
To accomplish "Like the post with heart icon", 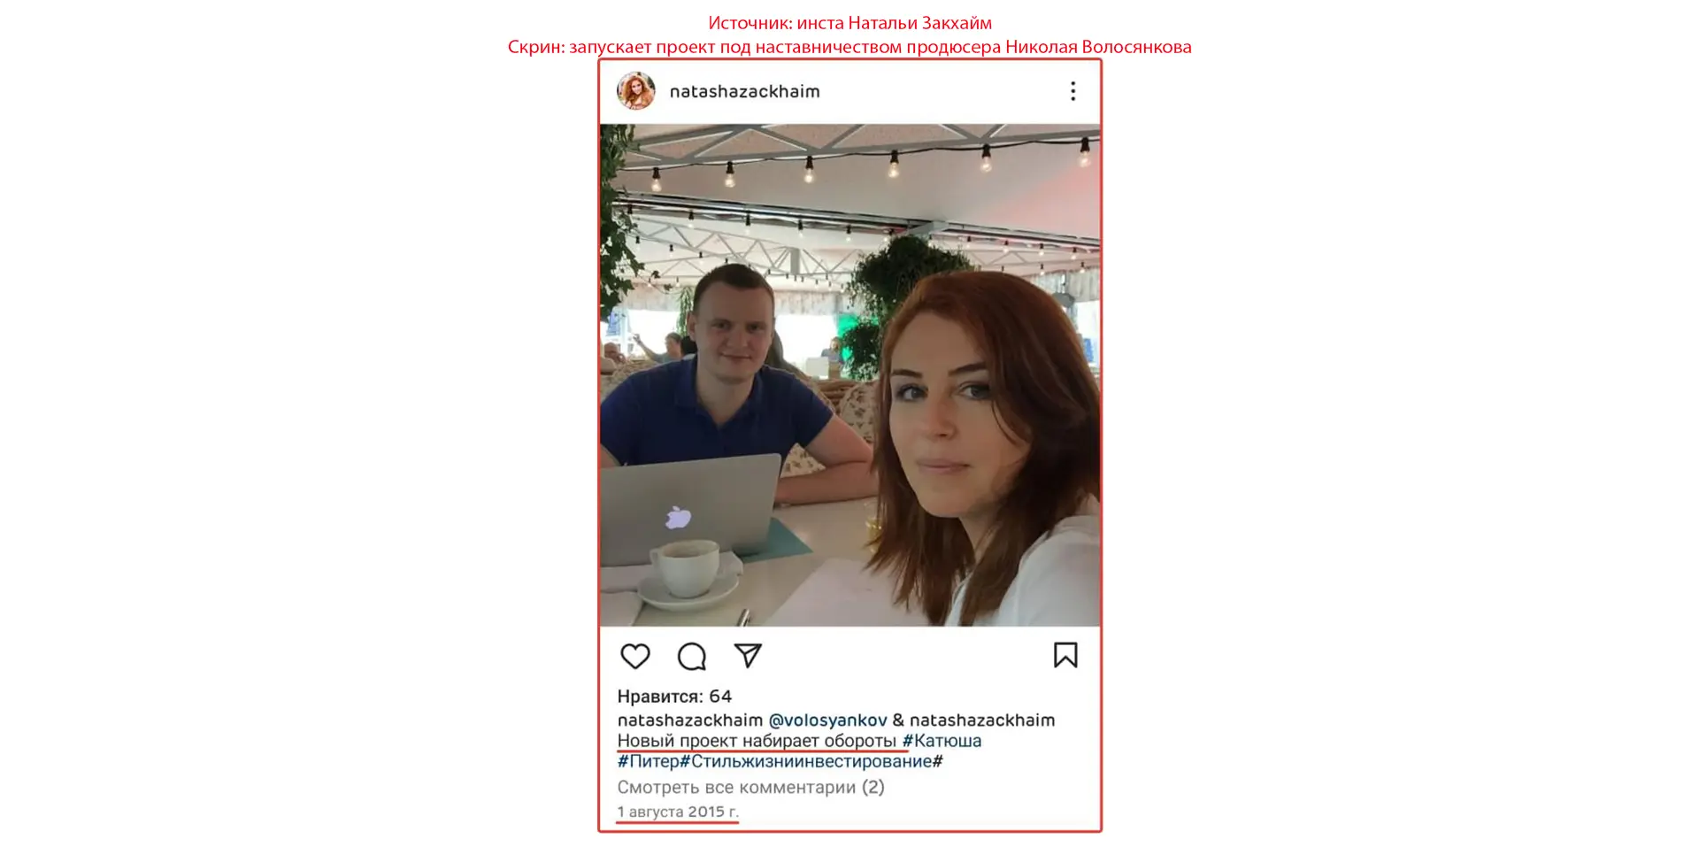I will (634, 656).
